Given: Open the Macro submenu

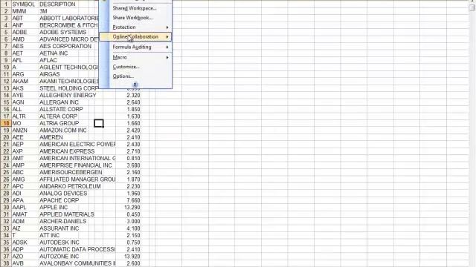Looking at the screenshot, I should [135, 57].
